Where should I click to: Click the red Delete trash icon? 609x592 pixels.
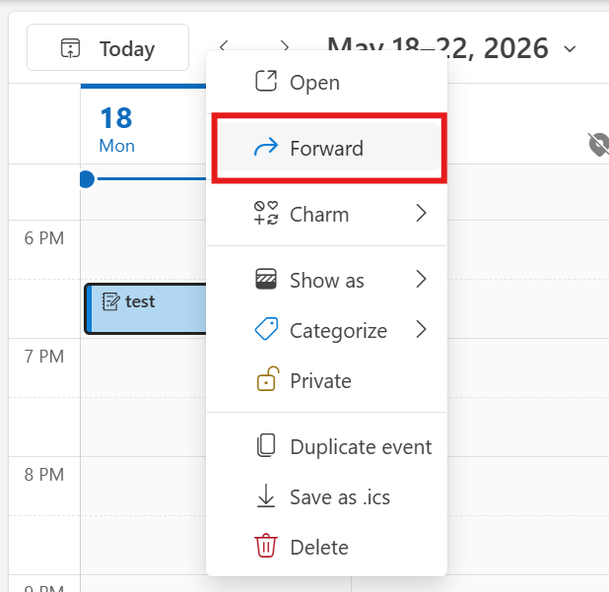[x=266, y=546]
